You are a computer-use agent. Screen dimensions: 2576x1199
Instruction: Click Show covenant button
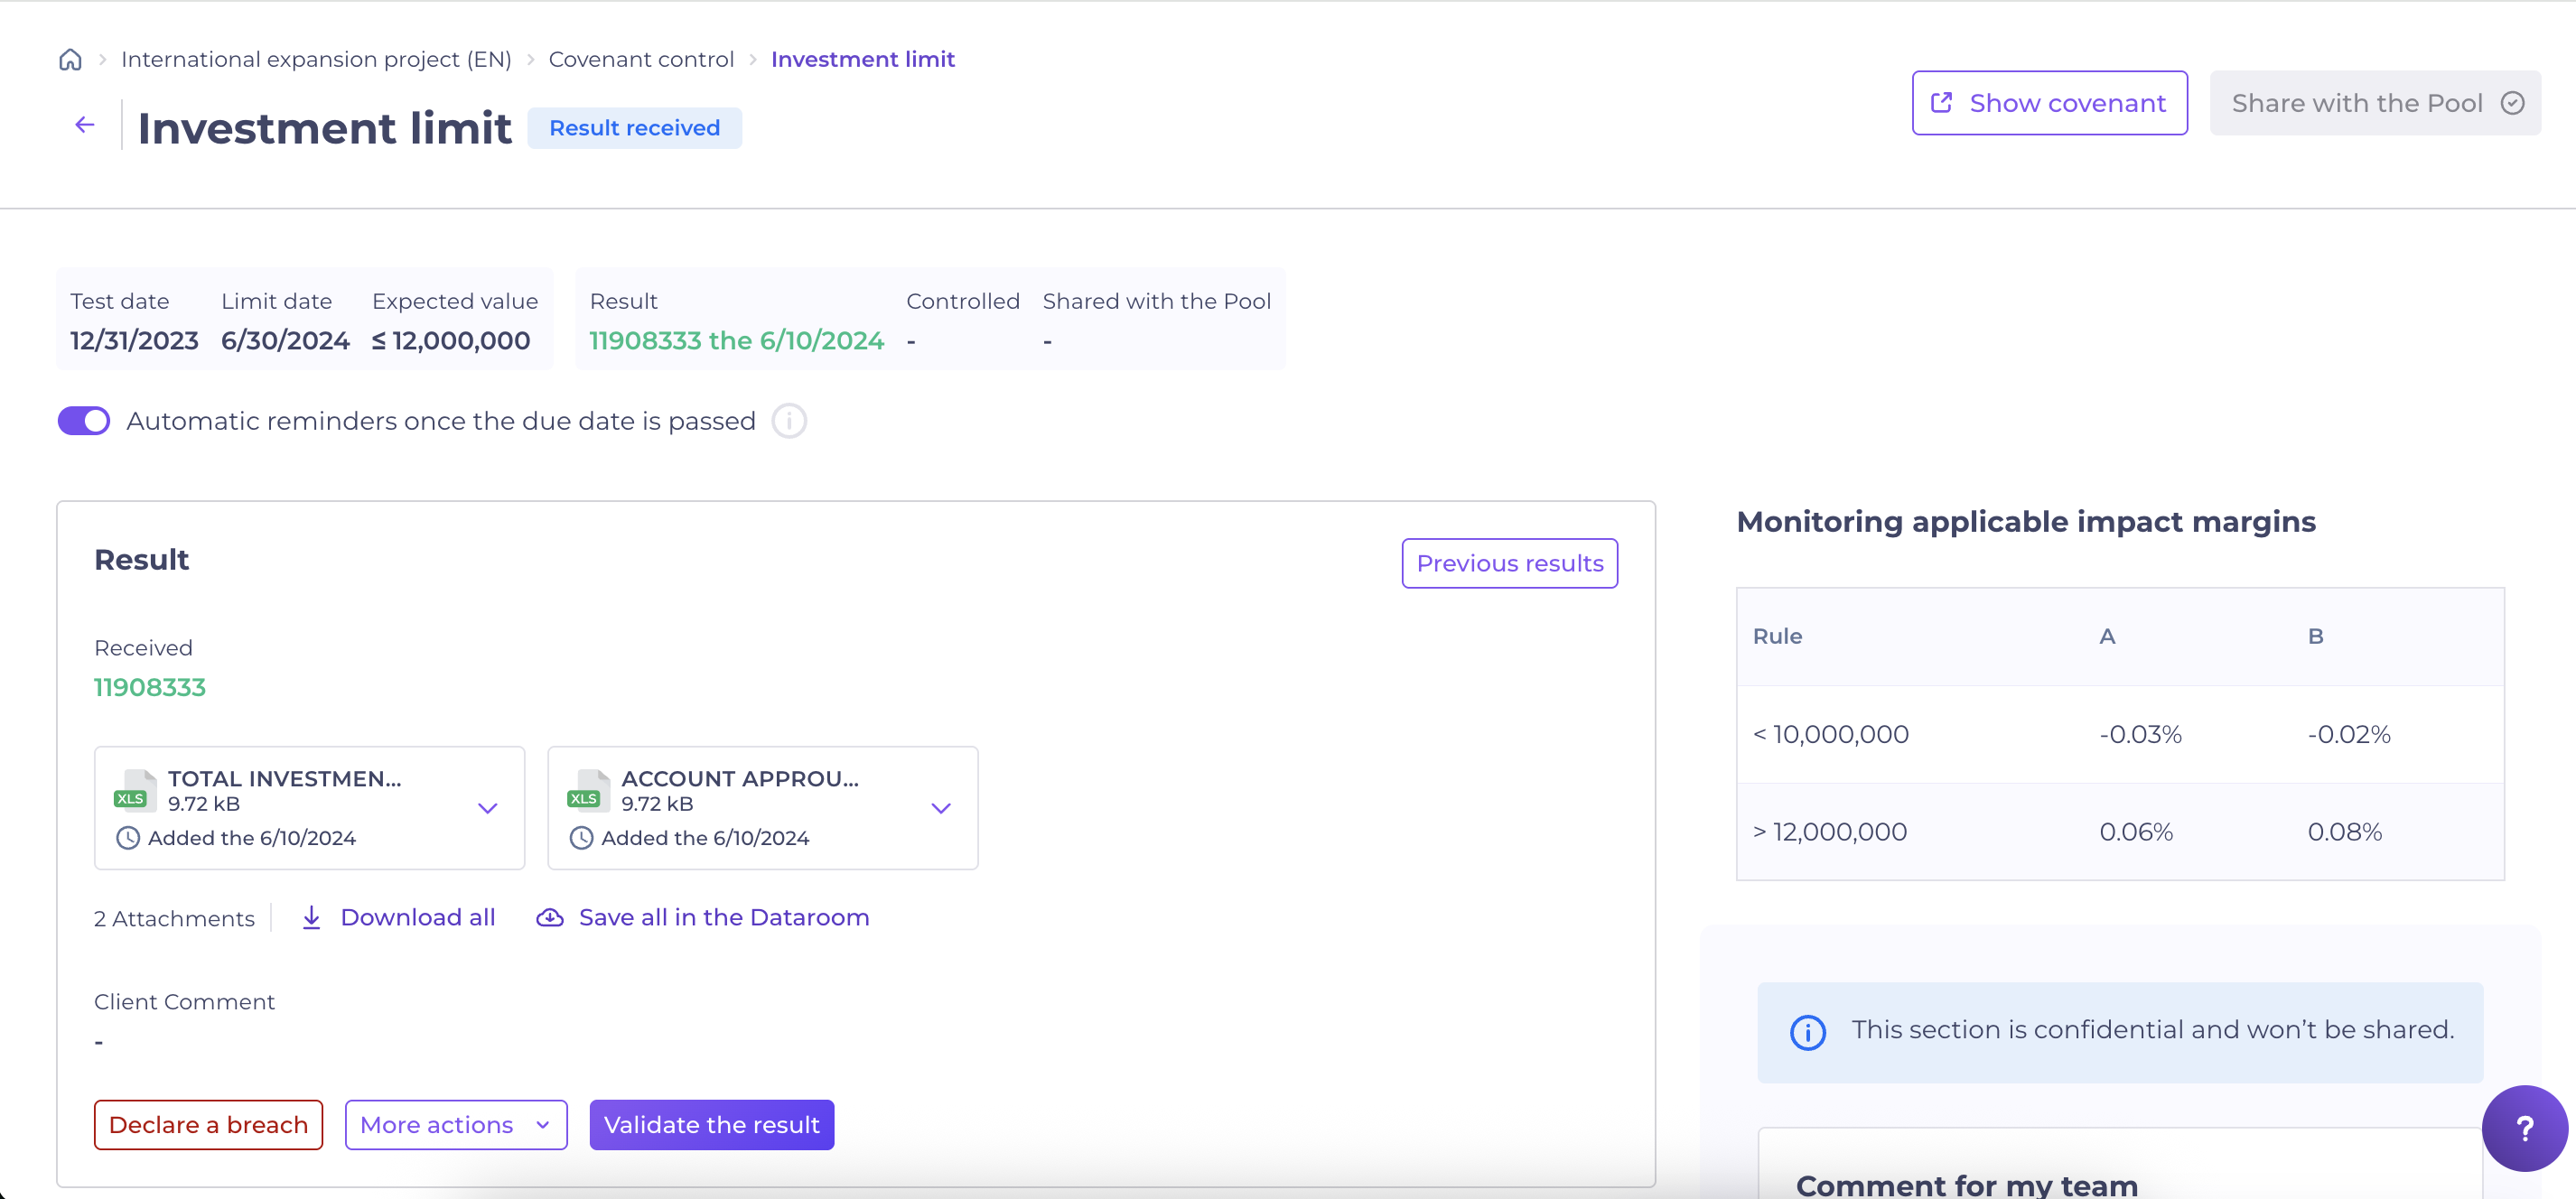(x=2049, y=103)
